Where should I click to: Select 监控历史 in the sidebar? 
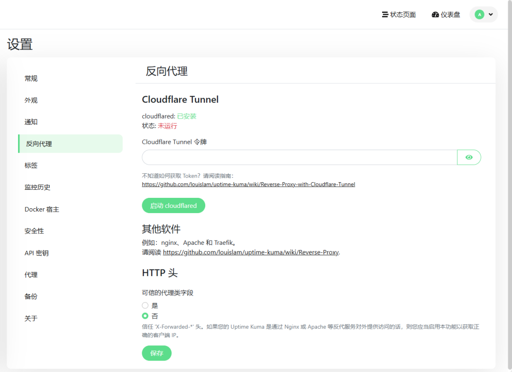pyautogui.click(x=37, y=187)
